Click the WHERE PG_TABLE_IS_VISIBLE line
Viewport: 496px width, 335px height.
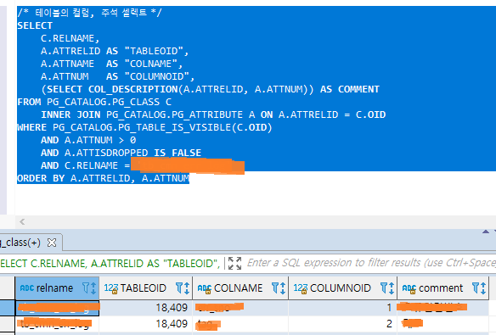pyautogui.click(x=144, y=127)
